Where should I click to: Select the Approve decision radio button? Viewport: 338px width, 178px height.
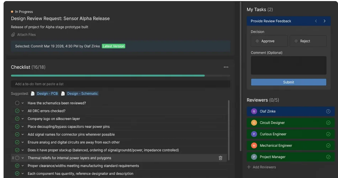(x=257, y=41)
